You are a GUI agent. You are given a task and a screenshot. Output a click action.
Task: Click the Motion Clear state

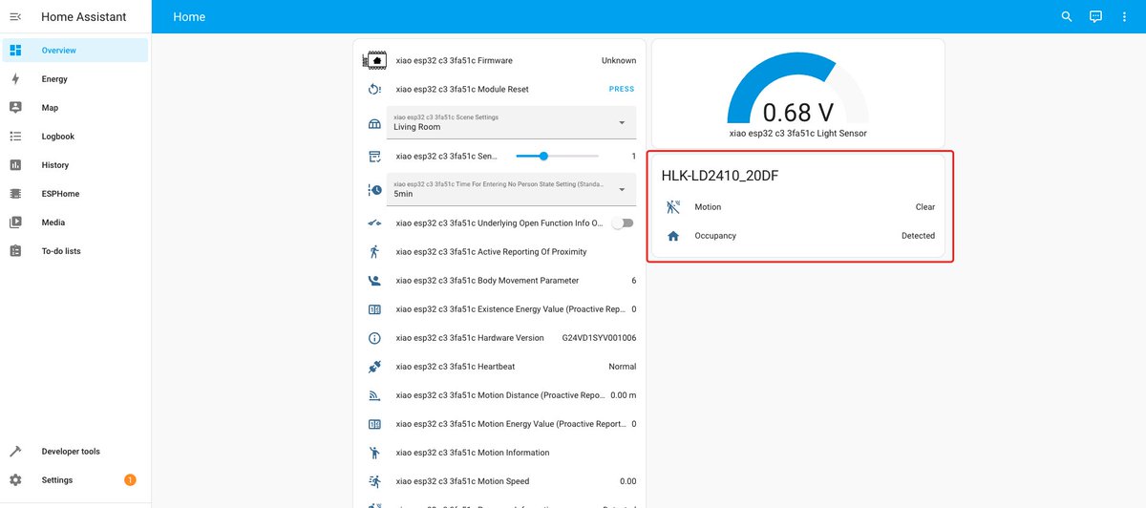coord(925,207)
